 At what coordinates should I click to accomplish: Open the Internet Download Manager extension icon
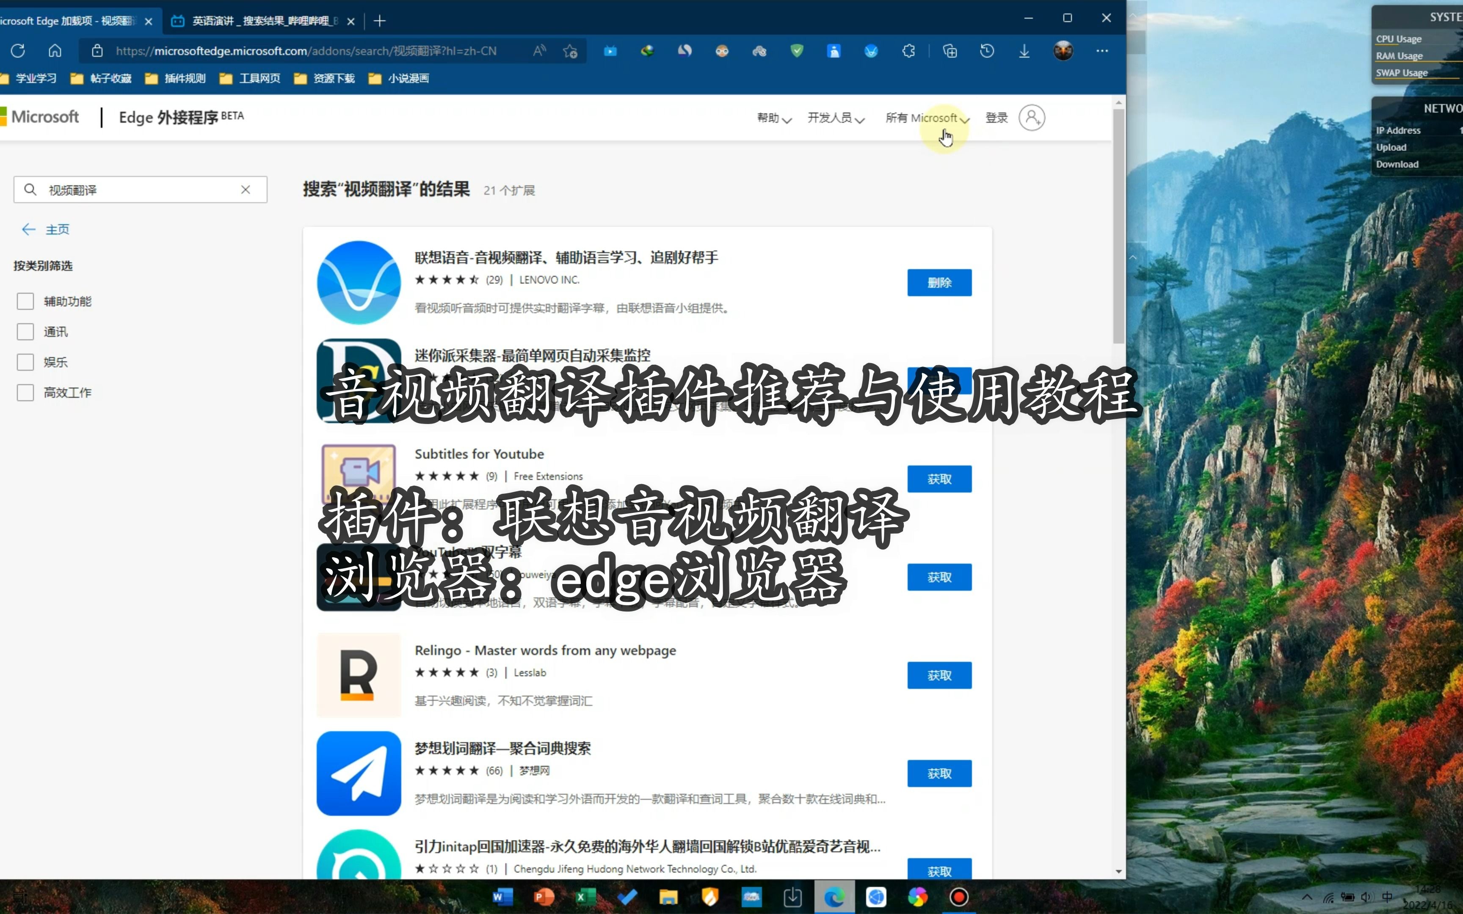tap(647, 51)
